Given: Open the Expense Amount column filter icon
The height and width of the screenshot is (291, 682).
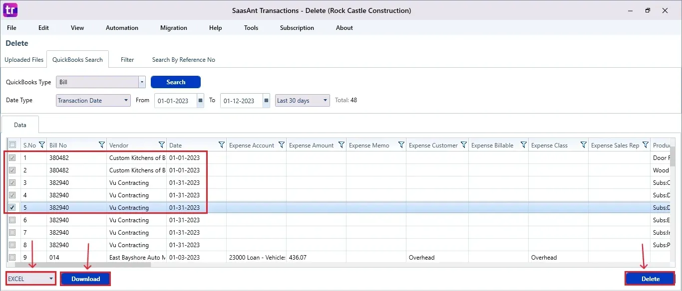Looking at the screenshot, I should point(341,145).
